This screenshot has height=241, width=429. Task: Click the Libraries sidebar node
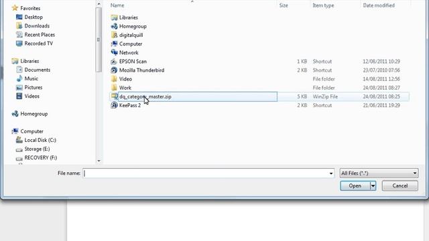coord(29,61)
